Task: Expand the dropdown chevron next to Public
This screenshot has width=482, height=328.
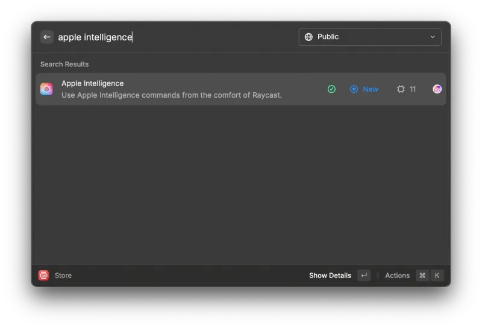Action: 433,37
